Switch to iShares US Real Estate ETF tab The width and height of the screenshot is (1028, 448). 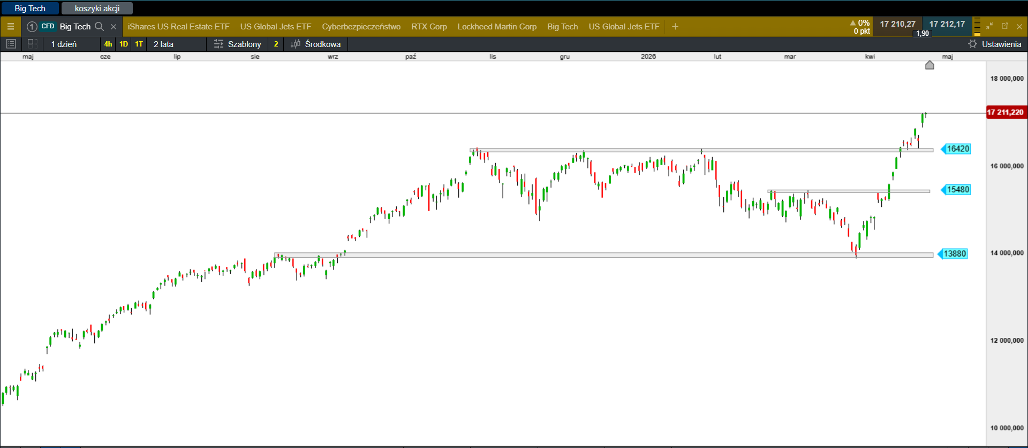pyautogui.click(x=178, y=26)
